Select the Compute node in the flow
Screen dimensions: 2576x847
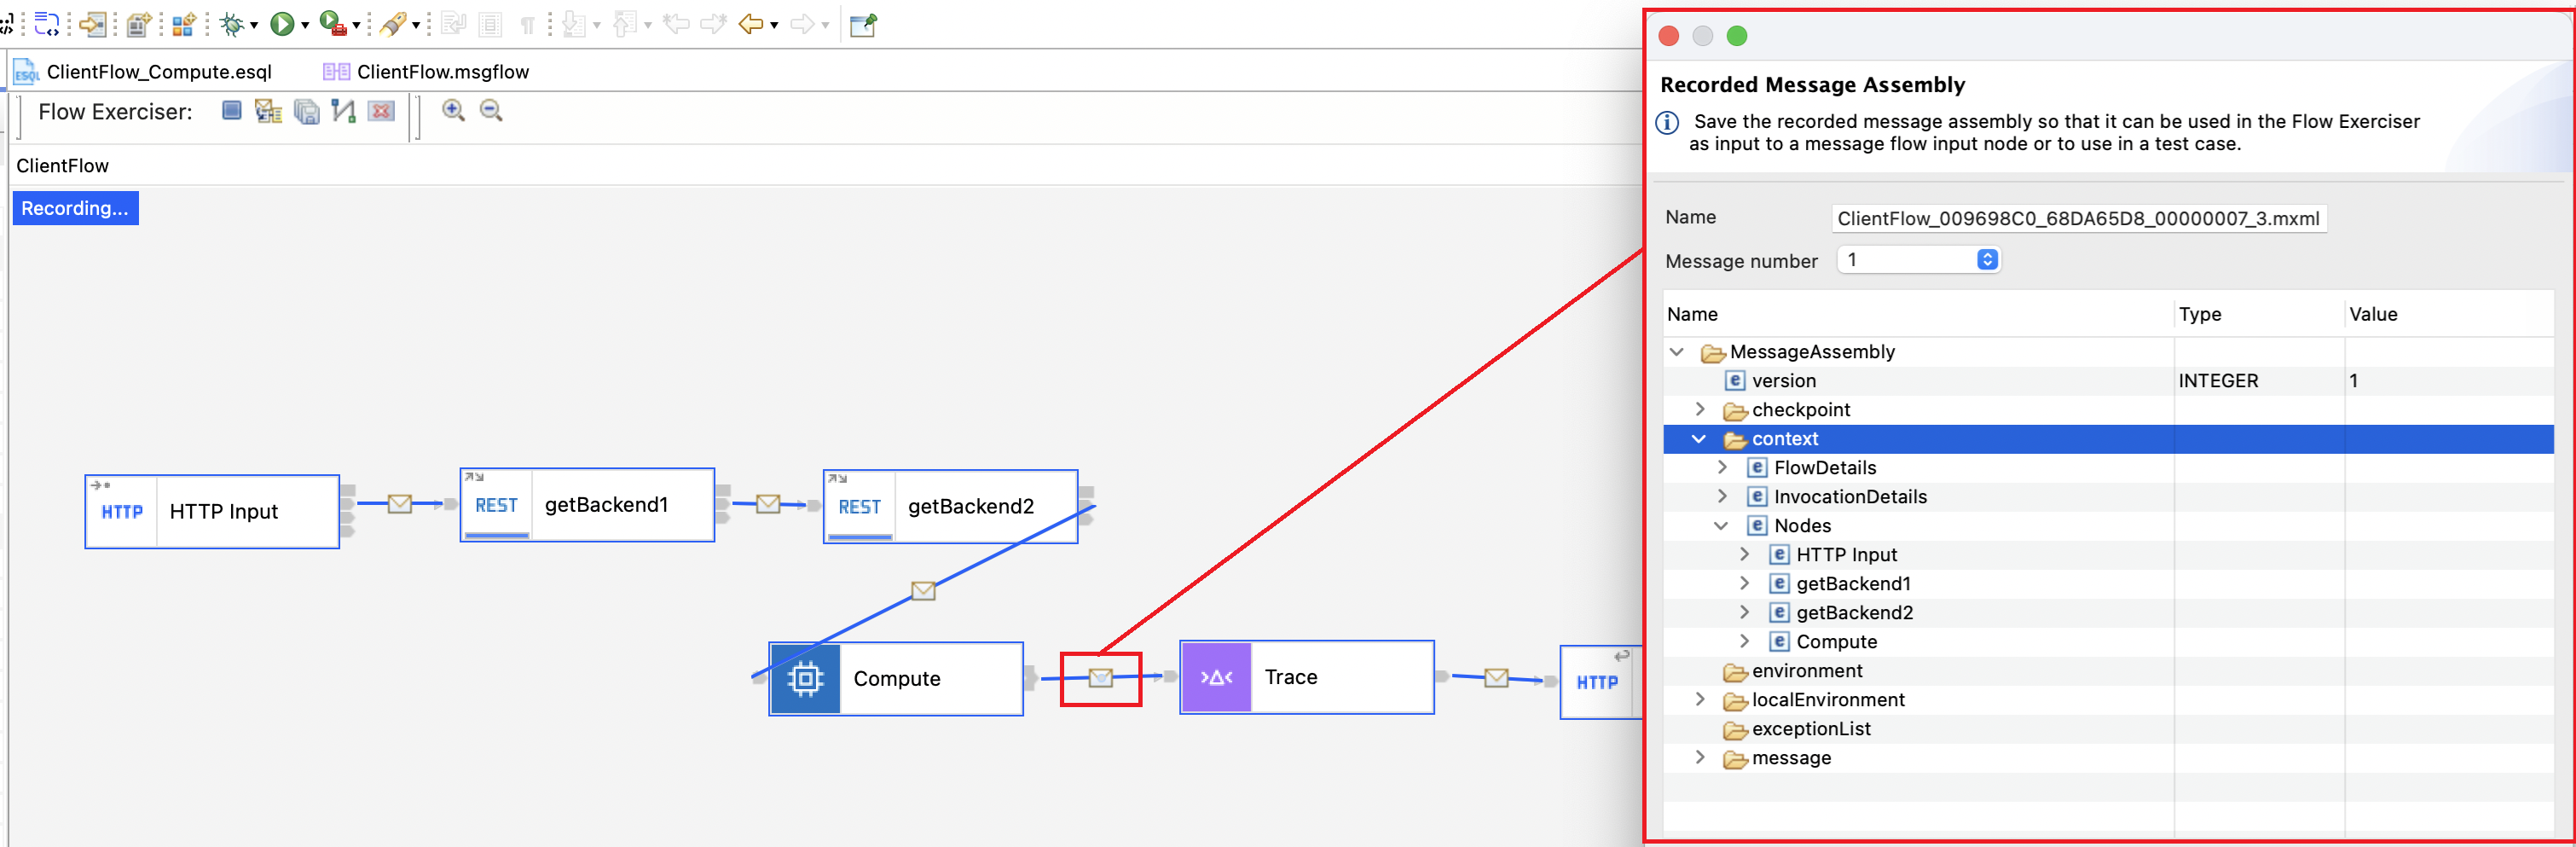pos(896,678)
